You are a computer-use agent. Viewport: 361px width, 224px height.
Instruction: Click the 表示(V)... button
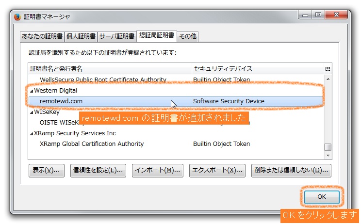(47, 170)
